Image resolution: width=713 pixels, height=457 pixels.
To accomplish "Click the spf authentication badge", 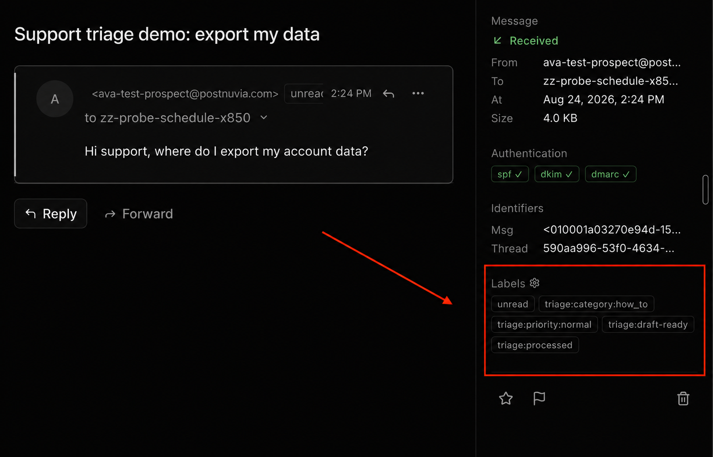I will pos(510,174).
